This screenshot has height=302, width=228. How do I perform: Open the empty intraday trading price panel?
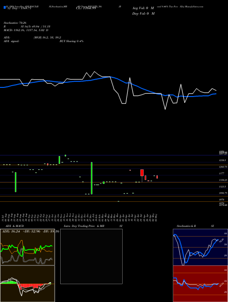coord(91,256)
